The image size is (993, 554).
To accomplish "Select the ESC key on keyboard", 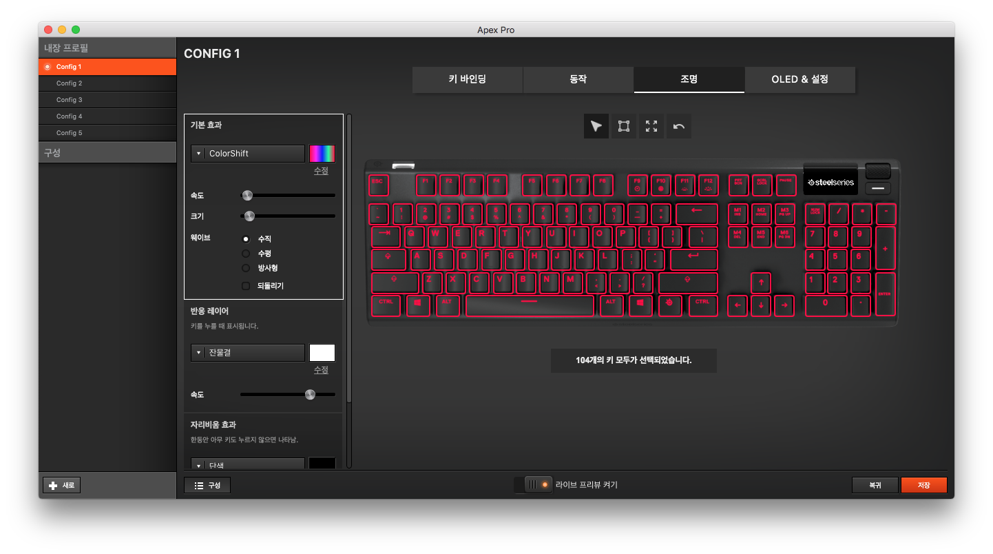I will 379,185.
